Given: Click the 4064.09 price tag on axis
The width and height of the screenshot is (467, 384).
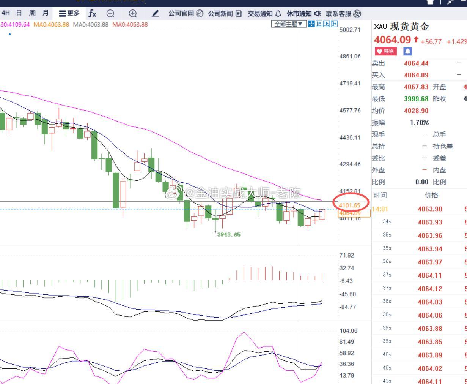Looking at the screenshot, I should (x=354, y=213).
